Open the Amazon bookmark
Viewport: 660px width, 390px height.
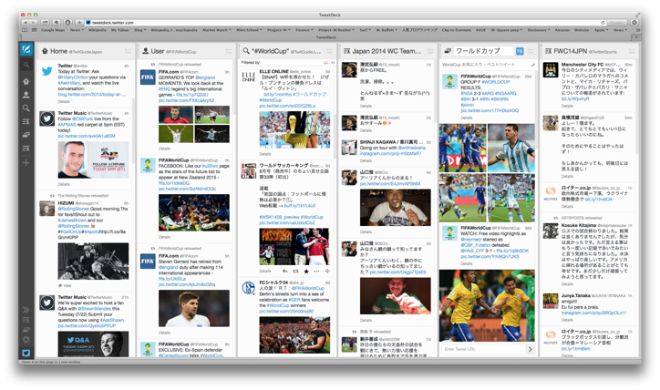click(562, 30)
